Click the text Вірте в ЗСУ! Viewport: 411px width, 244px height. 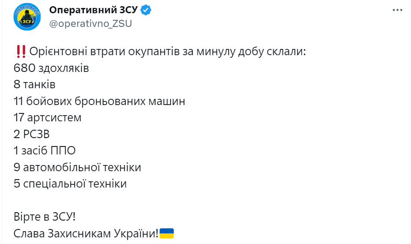coord(45,217)
